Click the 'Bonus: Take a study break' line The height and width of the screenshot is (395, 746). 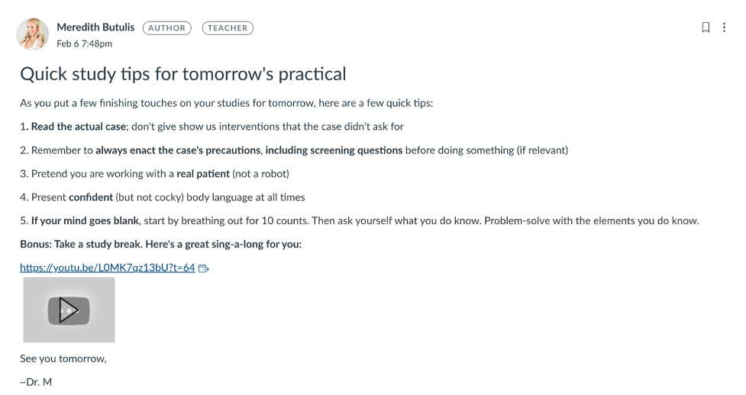161,244
